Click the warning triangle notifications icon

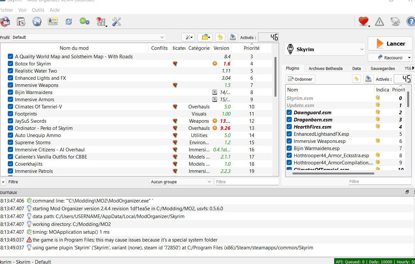pyautogui.click(x=379, y=22)
